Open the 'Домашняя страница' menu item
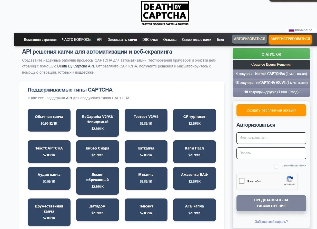 pos(40,40)
